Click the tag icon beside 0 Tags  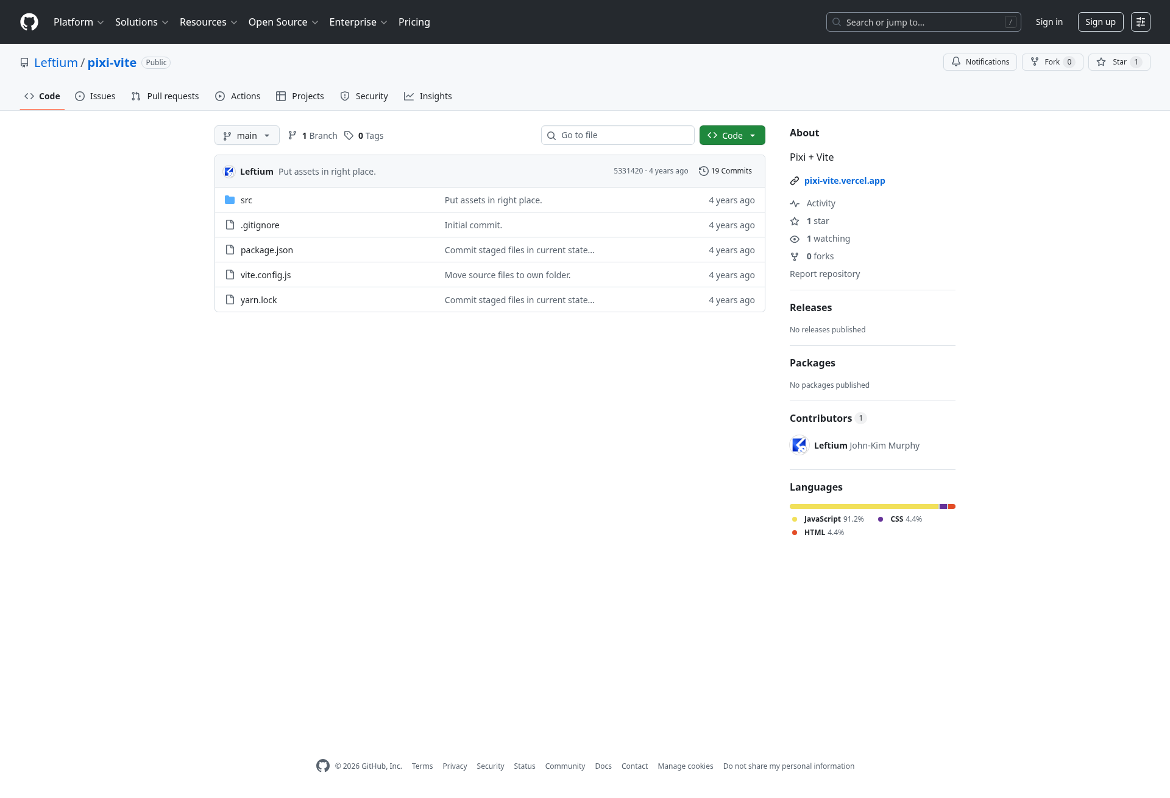pos(349,135)
